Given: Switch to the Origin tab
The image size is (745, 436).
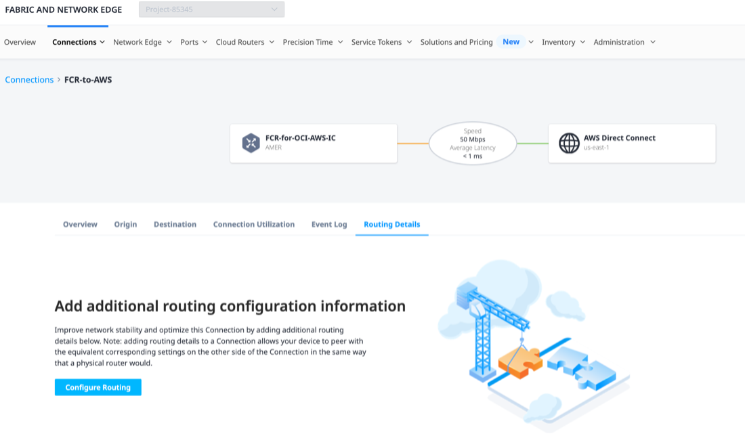Looking at the screenshot, I should point(125,224).
